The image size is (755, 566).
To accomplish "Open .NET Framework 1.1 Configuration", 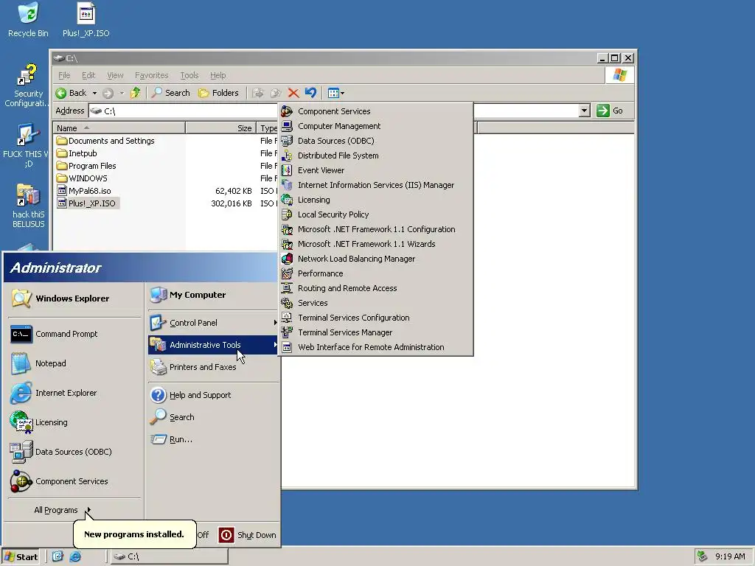I will 375,229.
